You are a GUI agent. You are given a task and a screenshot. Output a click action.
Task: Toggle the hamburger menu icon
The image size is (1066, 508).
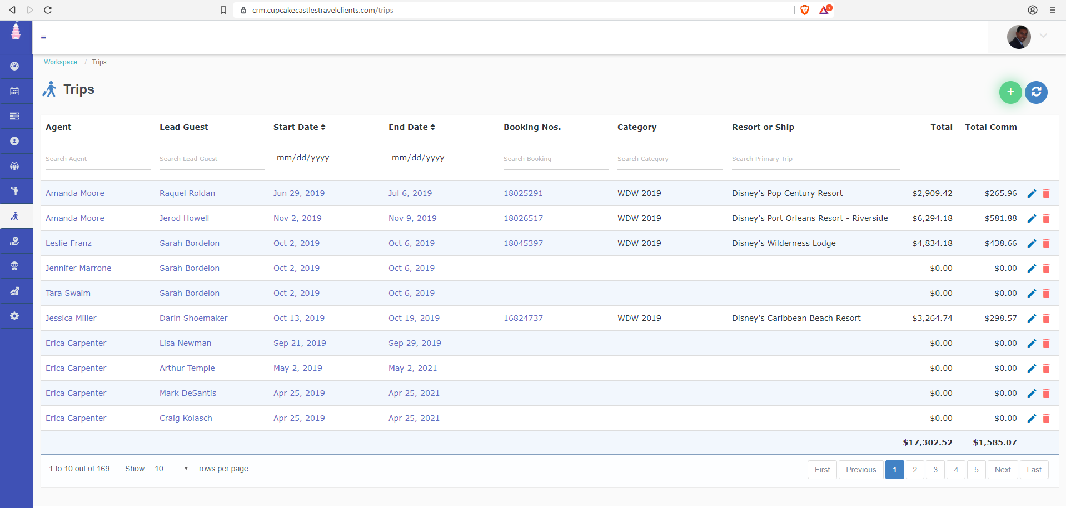[43, 38]
